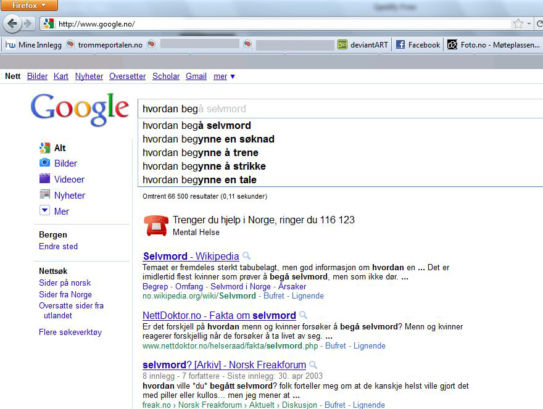543x409 pixels.
Task: Click the Google logo
Action: pos(80,109)
